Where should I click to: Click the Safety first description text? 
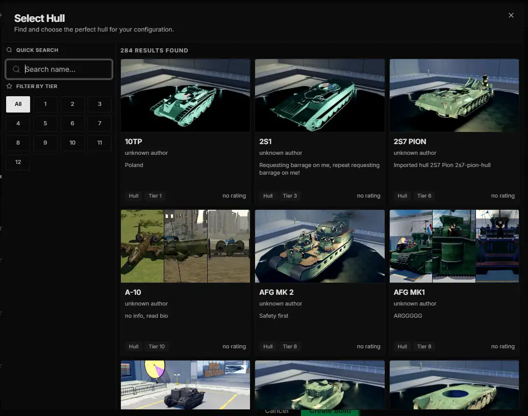point(274,316)
